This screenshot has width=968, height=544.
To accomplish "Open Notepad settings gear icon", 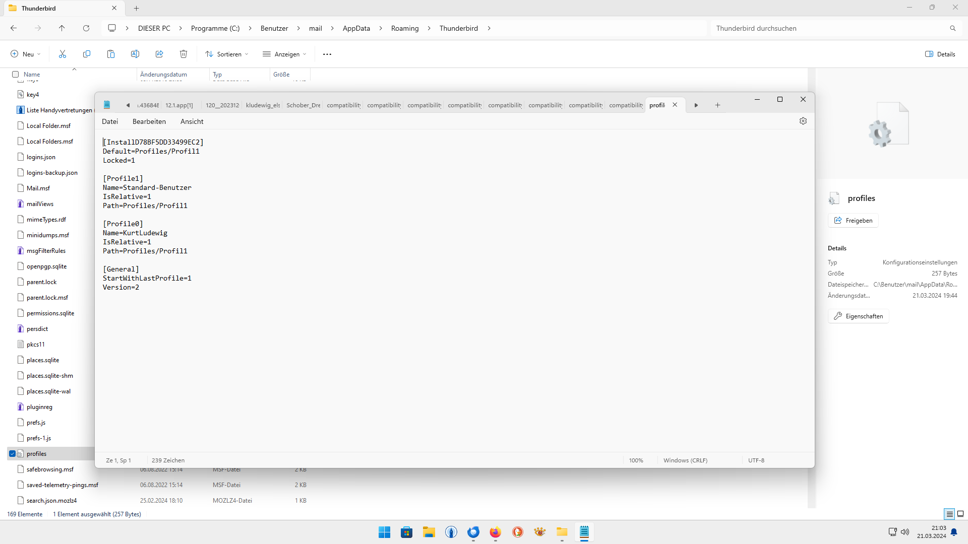I will (803, 121).
